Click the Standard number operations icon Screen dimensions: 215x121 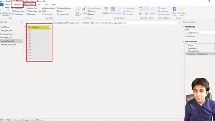pos(113,9)
